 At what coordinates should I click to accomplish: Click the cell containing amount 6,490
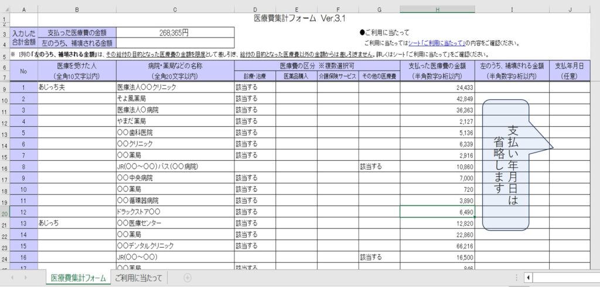[x=437, y=212]
